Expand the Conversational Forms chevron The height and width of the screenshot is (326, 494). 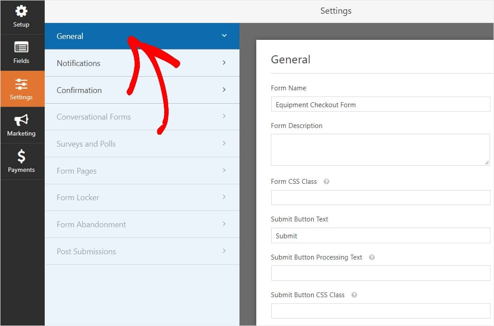tap(224, 116)
